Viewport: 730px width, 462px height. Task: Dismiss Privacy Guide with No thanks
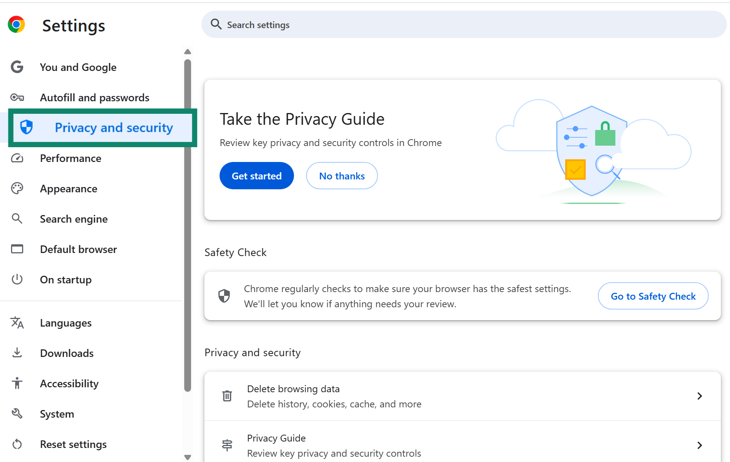[341, 175]
